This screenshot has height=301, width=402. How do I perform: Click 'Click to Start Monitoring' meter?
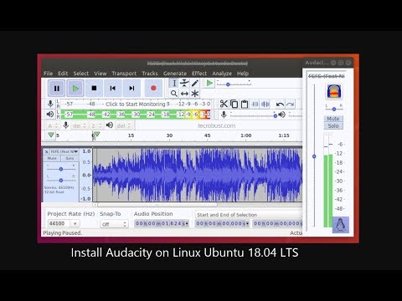point(136,104)
